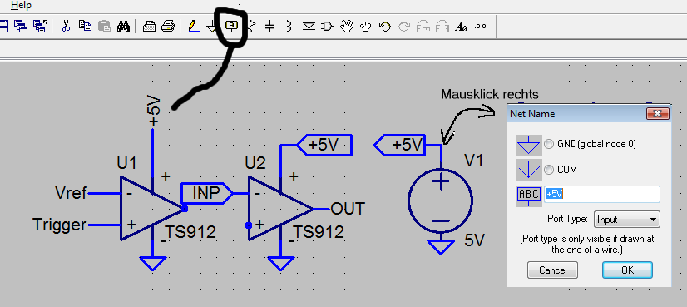This screenshot has height=307, width=687.
Task: Choose the COM radio button
Action: coord(549,170)
